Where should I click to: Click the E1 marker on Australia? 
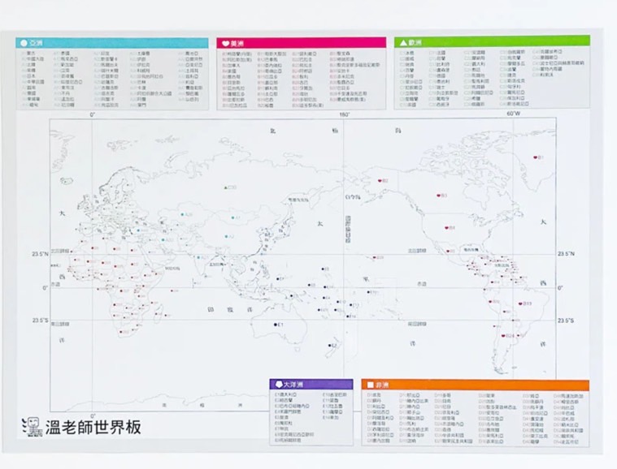(276, 325)
